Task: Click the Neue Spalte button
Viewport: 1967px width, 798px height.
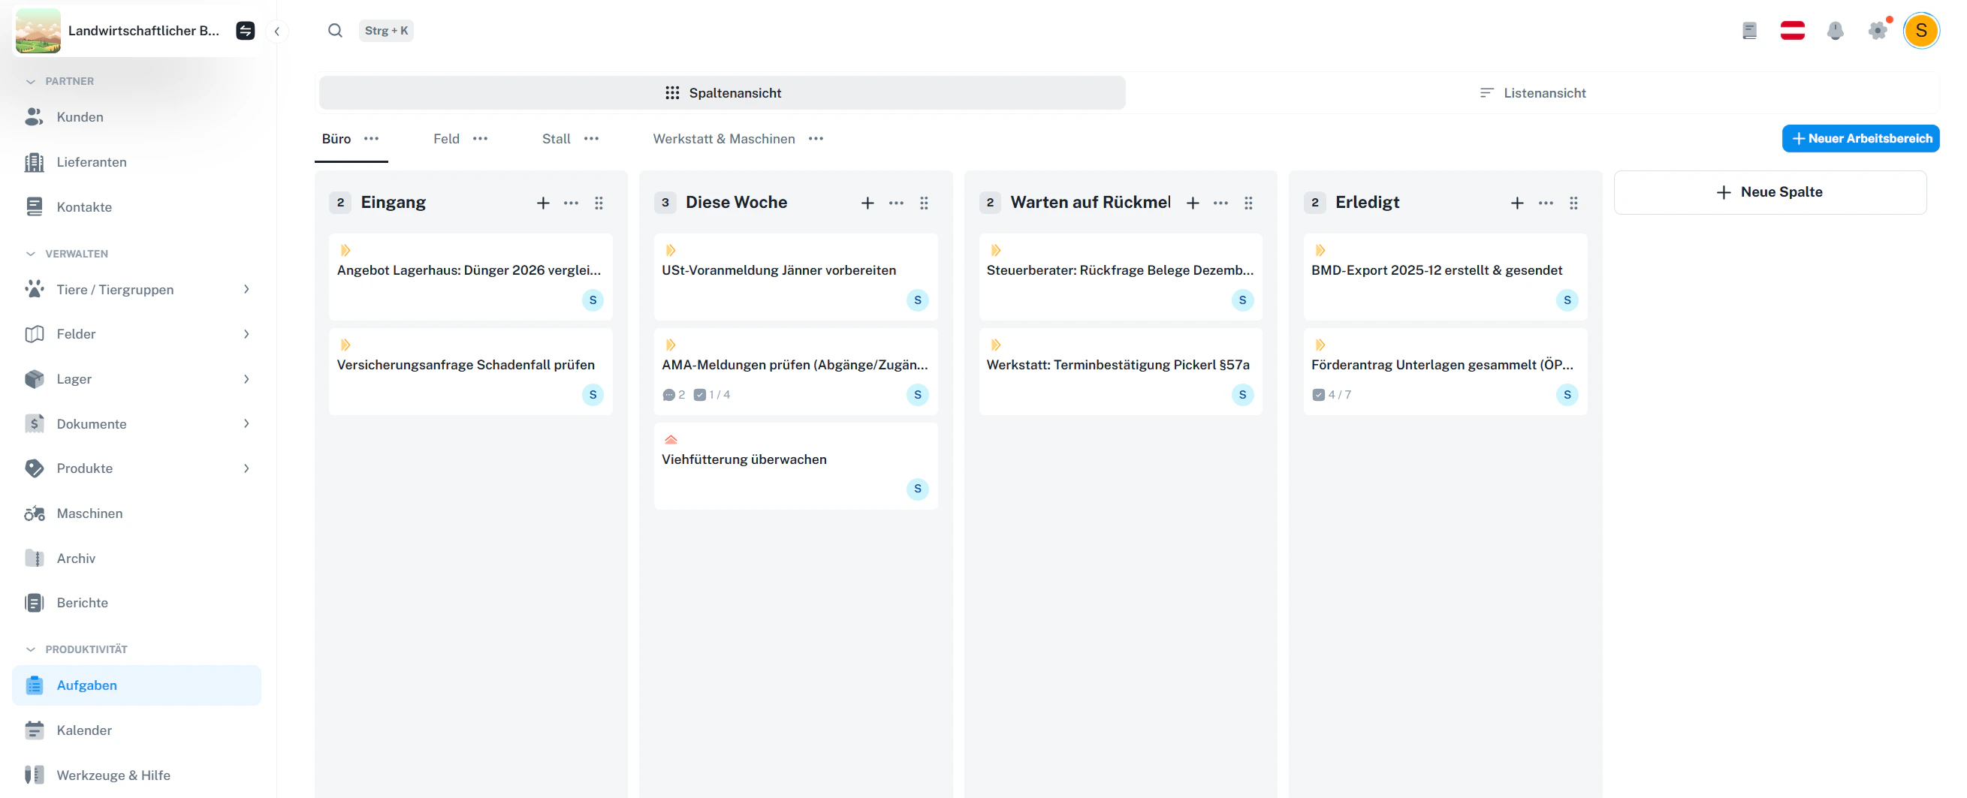Action: (1770, 191)
